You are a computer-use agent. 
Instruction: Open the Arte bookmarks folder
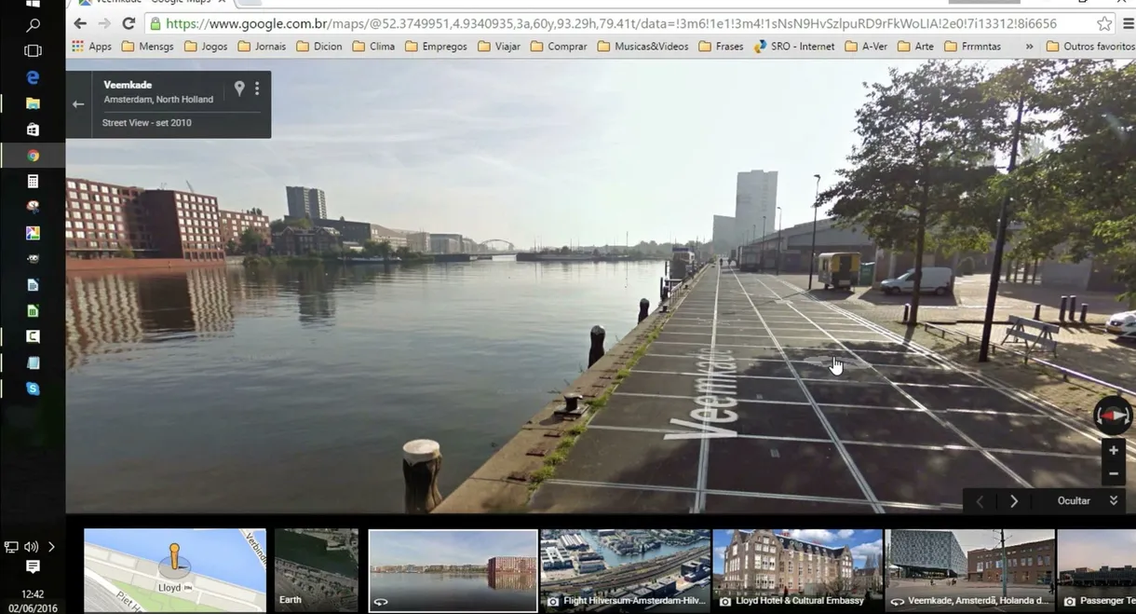pos(915,46)
